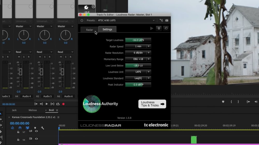259x145 pixels.
Task: Switch to the Jack panel tab
Action: [14, 110]
